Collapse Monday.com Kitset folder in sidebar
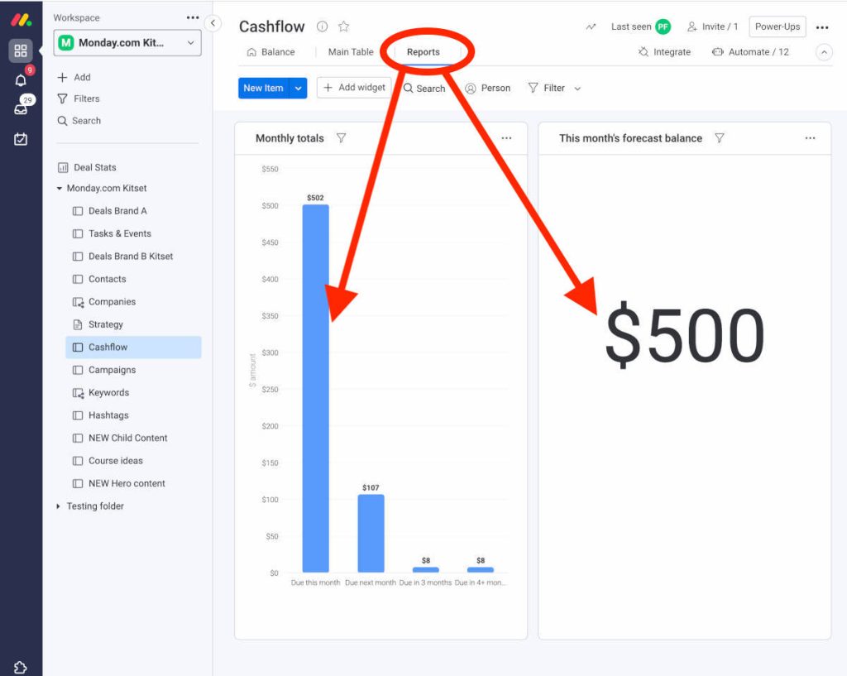Viewport: 847px width, 676px height. coord(59,189)
